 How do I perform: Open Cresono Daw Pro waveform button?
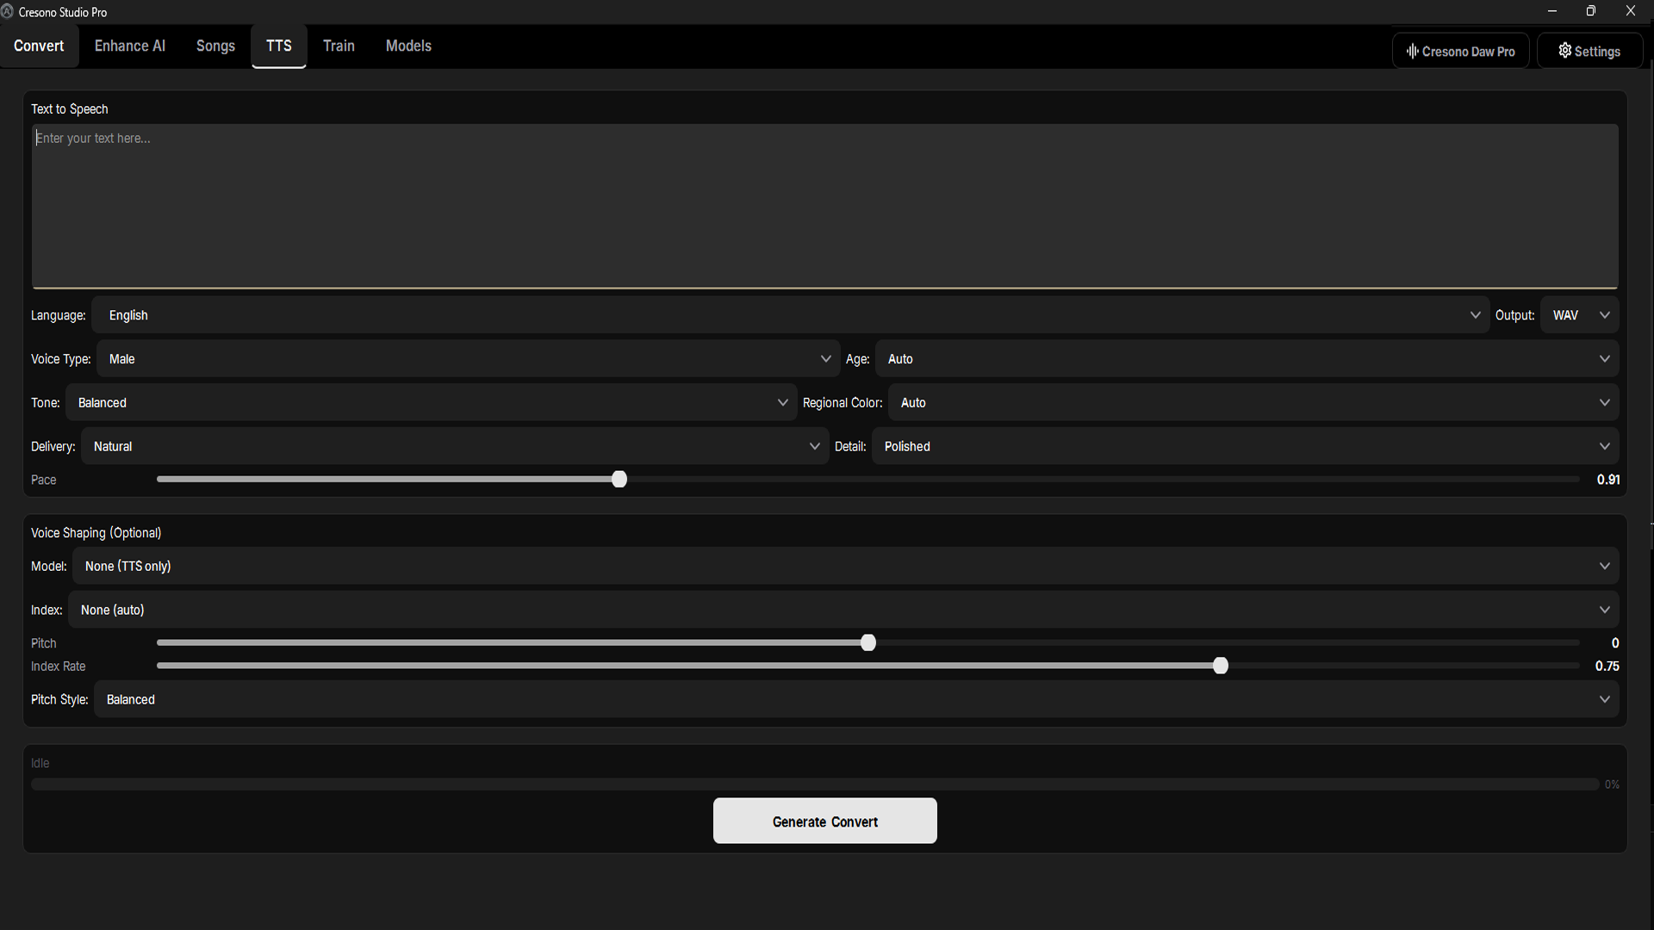point(1460,52)
